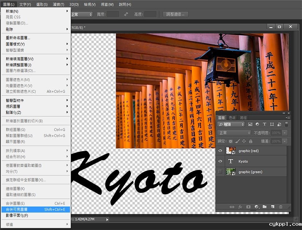Create a new layer with the new layer icon

pos(273,206)
